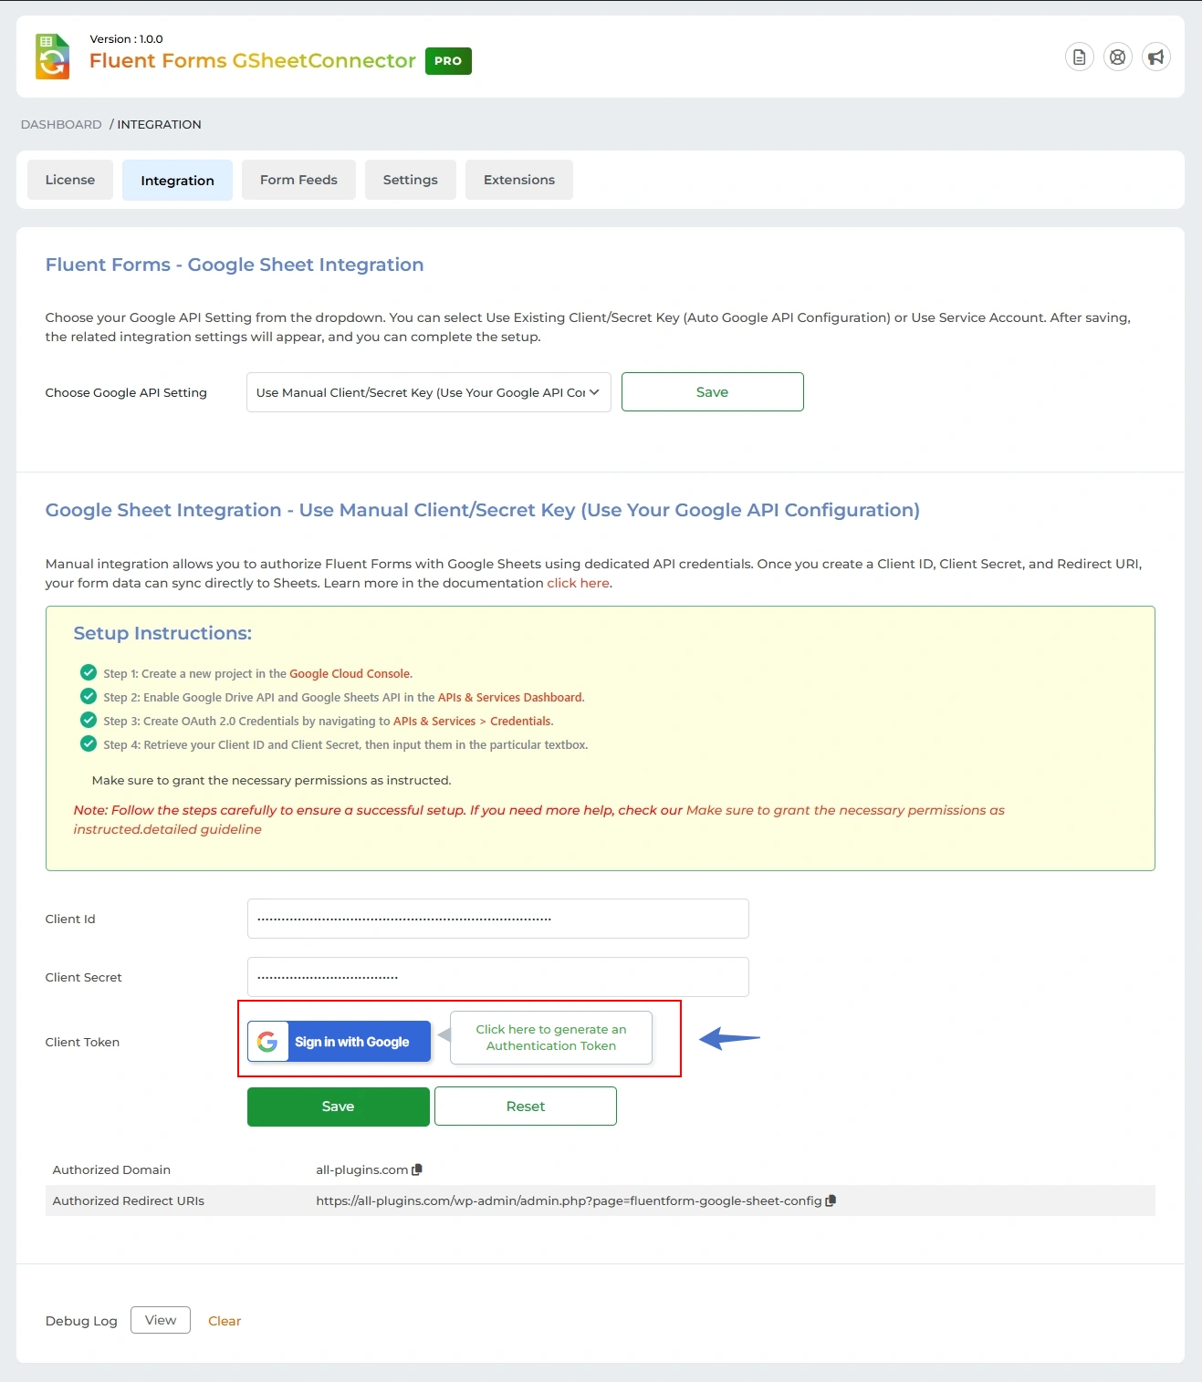Open the Choose Google API Setting dropdown
The height and width of the screenshot is (1382, 1202).
coord(427,391)
